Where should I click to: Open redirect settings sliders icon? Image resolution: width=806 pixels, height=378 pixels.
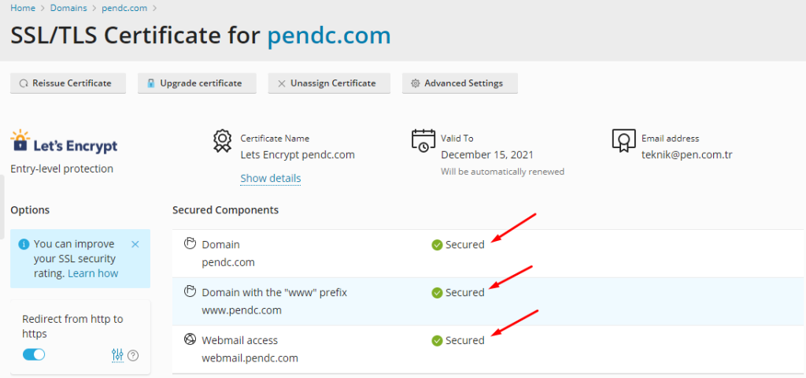[x=118, y=355]
